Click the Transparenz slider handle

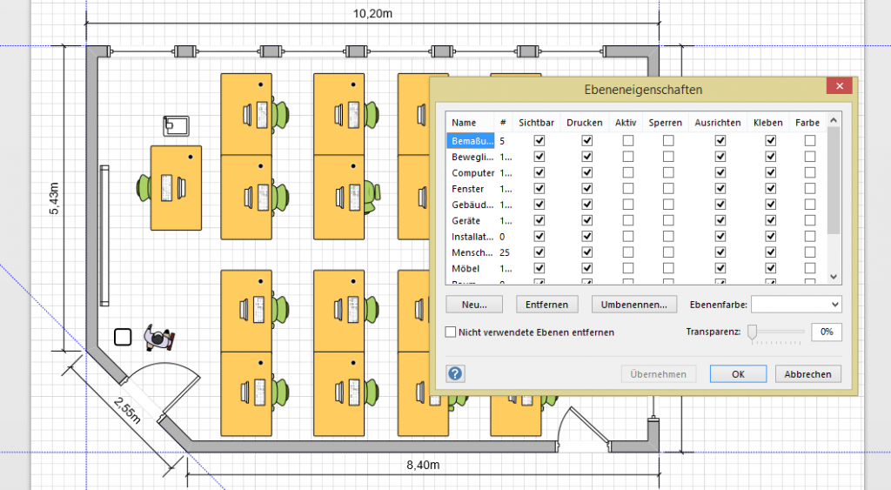pos(753,332)
